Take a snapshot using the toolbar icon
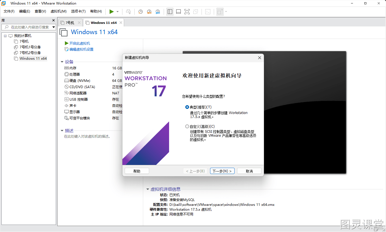386x232 pixels. click(141, 12)
